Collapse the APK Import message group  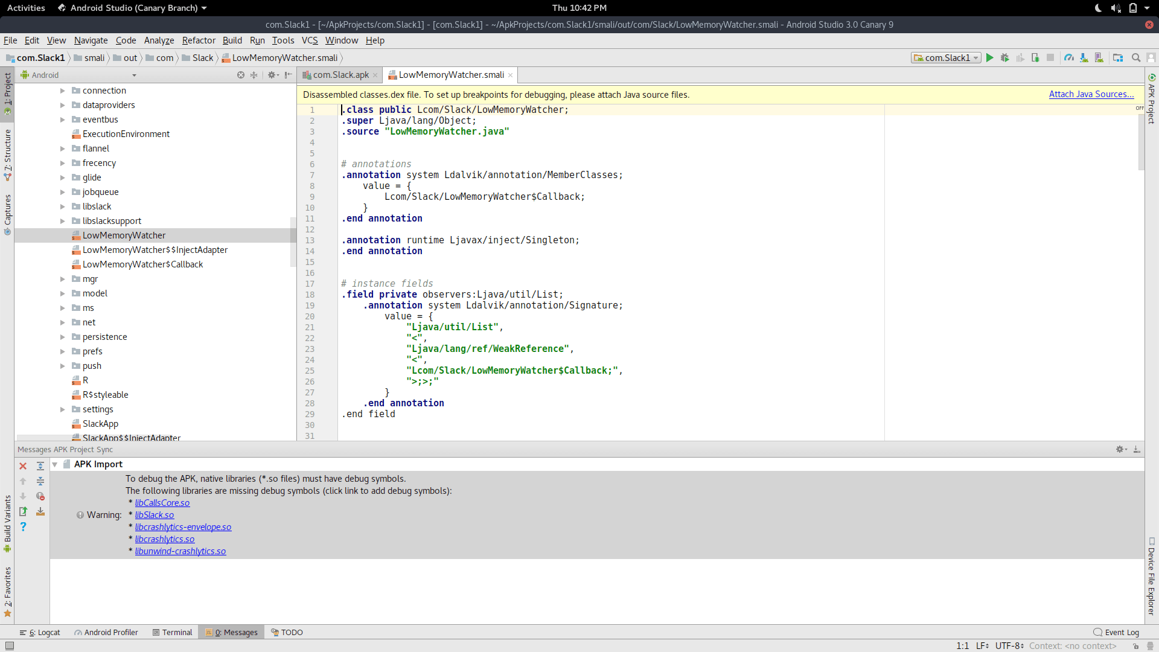tap(55, 464)
